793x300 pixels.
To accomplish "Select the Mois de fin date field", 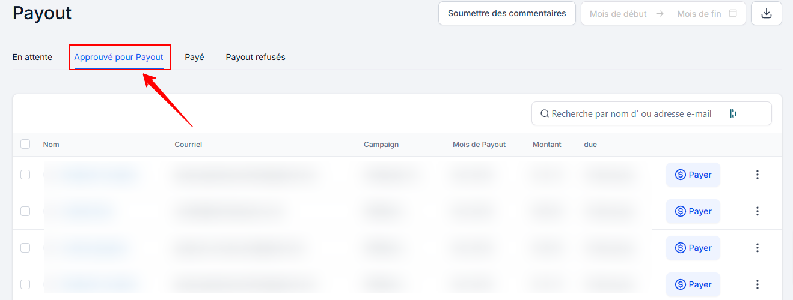I will click(699, 13).
